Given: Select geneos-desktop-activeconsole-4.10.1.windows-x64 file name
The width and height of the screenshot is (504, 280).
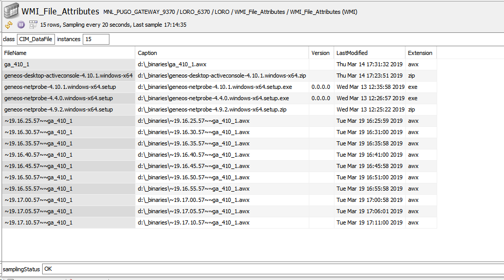Looking at the screenshot, I should 68,76.
